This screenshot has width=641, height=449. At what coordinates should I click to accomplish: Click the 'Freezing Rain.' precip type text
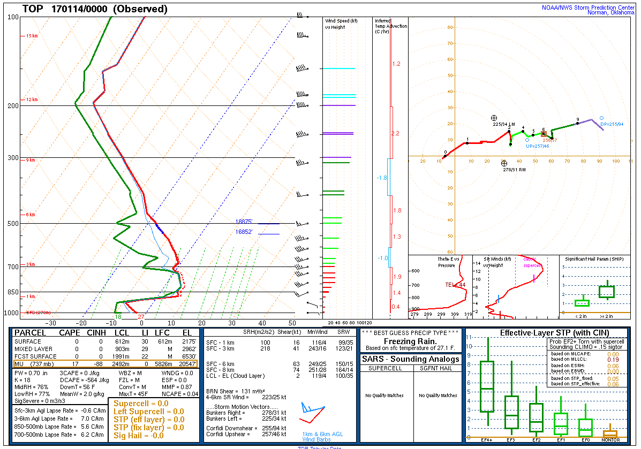coord(410,341)
